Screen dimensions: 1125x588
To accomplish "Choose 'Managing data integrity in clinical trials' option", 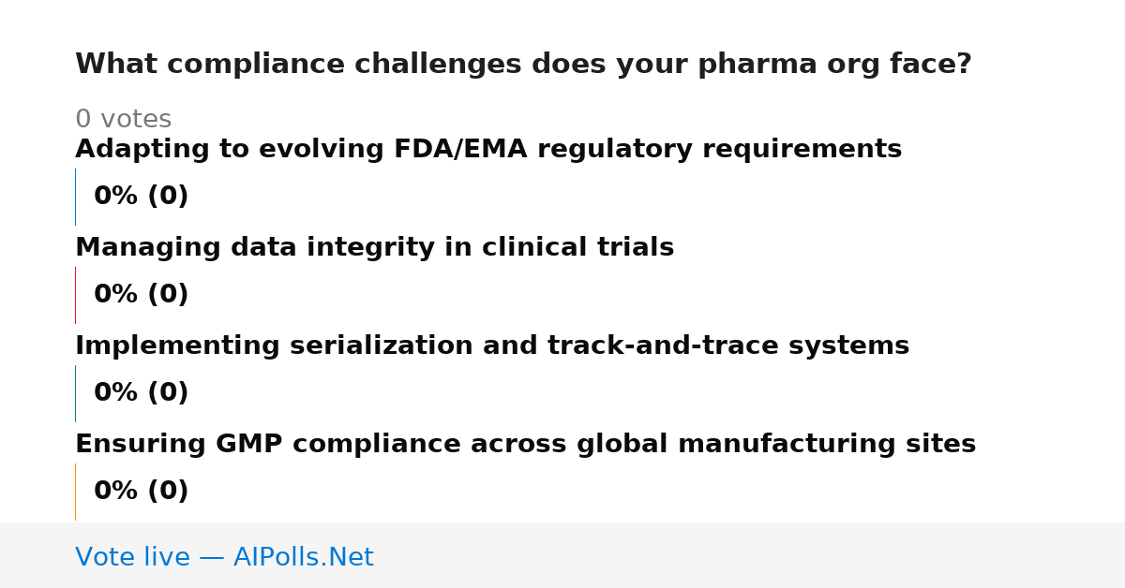I will pos(374,247).
